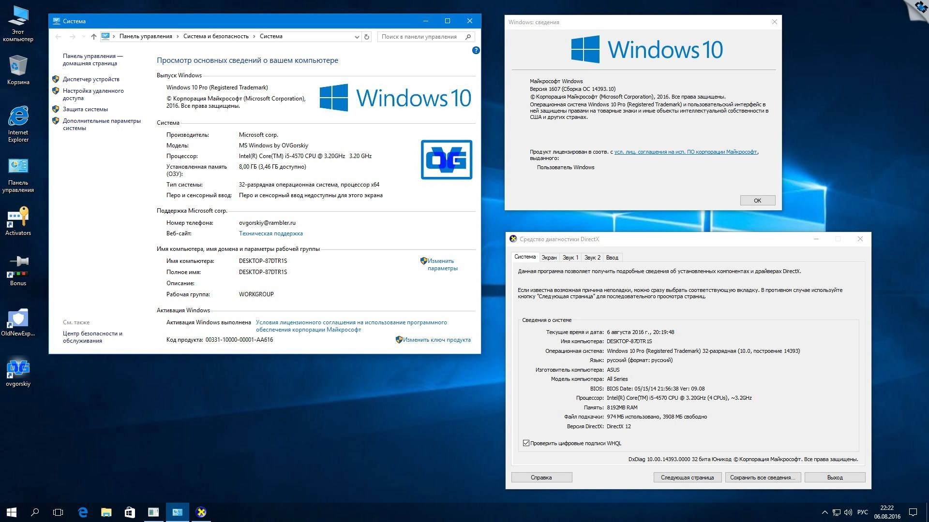Open Защита системы link
The image size is (929, 522).
pos(85,109)
